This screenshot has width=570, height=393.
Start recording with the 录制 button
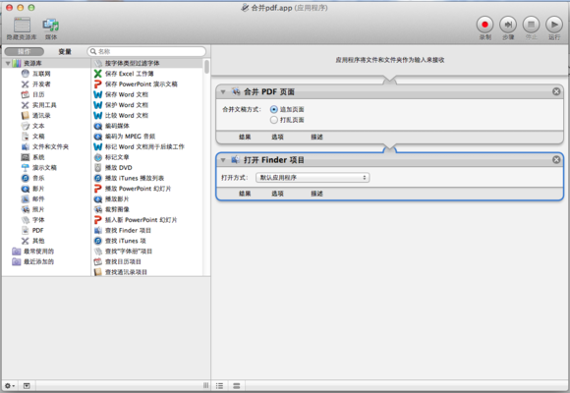click(484, 25)
